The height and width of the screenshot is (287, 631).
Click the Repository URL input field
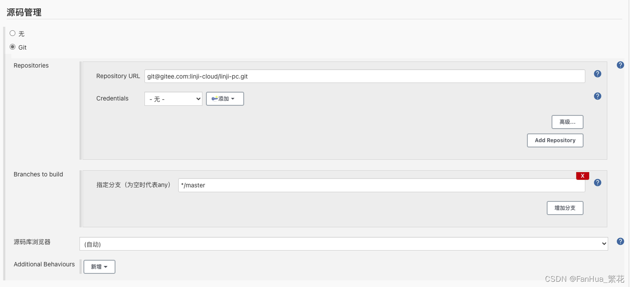(x=364, y=76)
